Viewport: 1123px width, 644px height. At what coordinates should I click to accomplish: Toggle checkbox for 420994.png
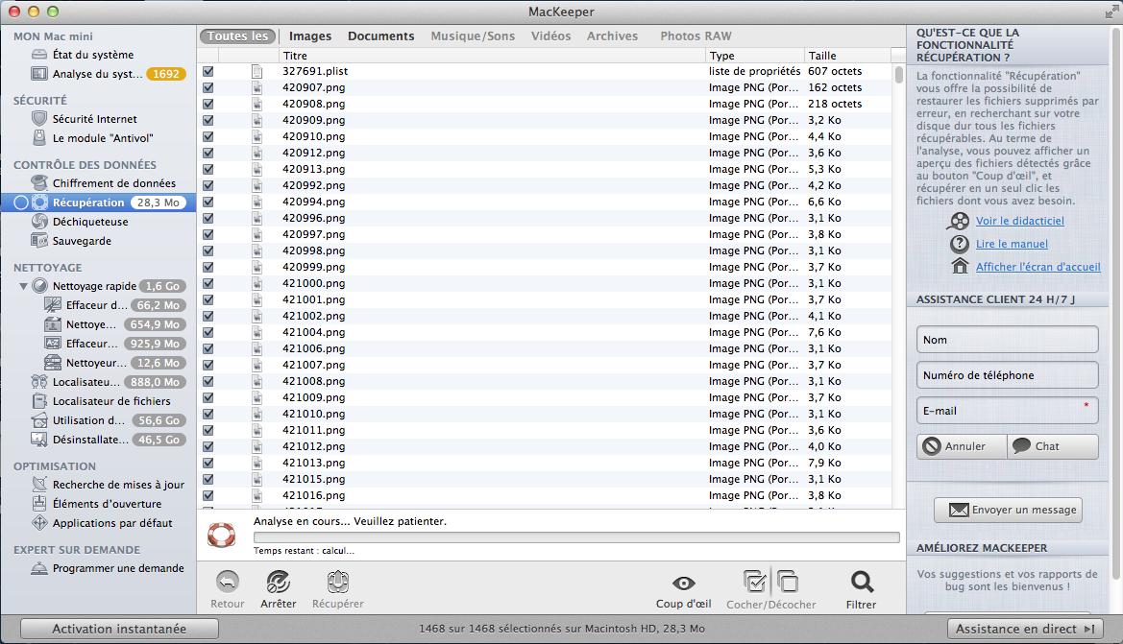pyautogui.click(x=208, y=202)
